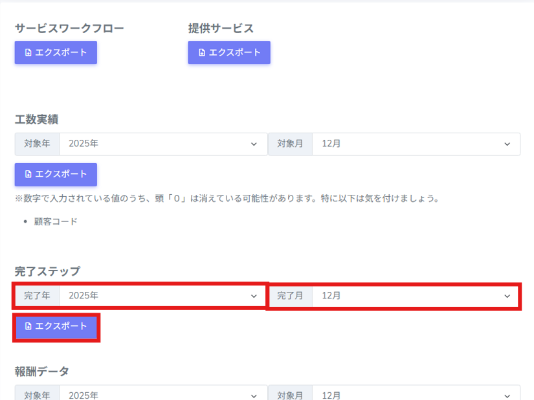This screenshot has width=534, height=400.
Task: Click the 完了年 label
Action: coord(37,296)
